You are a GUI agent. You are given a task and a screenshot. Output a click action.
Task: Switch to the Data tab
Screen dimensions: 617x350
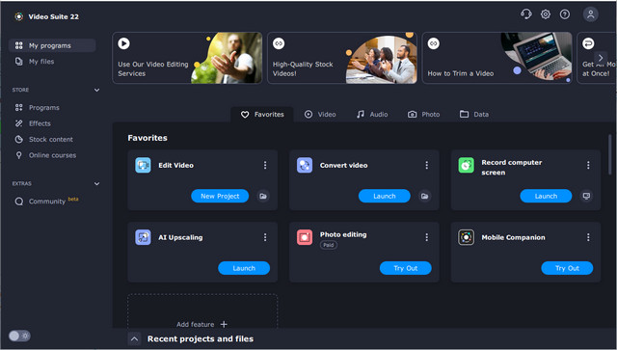point(474,115)
